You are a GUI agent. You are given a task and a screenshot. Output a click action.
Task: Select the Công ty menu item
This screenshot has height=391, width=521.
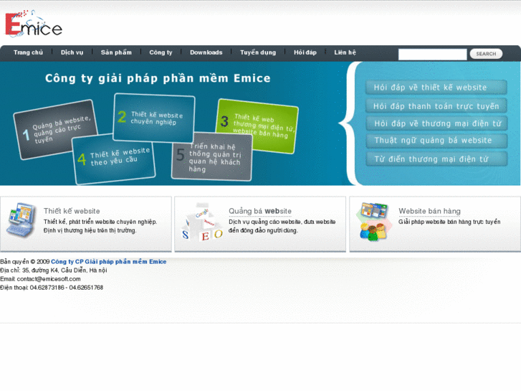pos(161,52)
